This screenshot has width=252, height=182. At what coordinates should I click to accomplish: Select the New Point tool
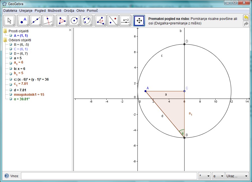point(23,21)
